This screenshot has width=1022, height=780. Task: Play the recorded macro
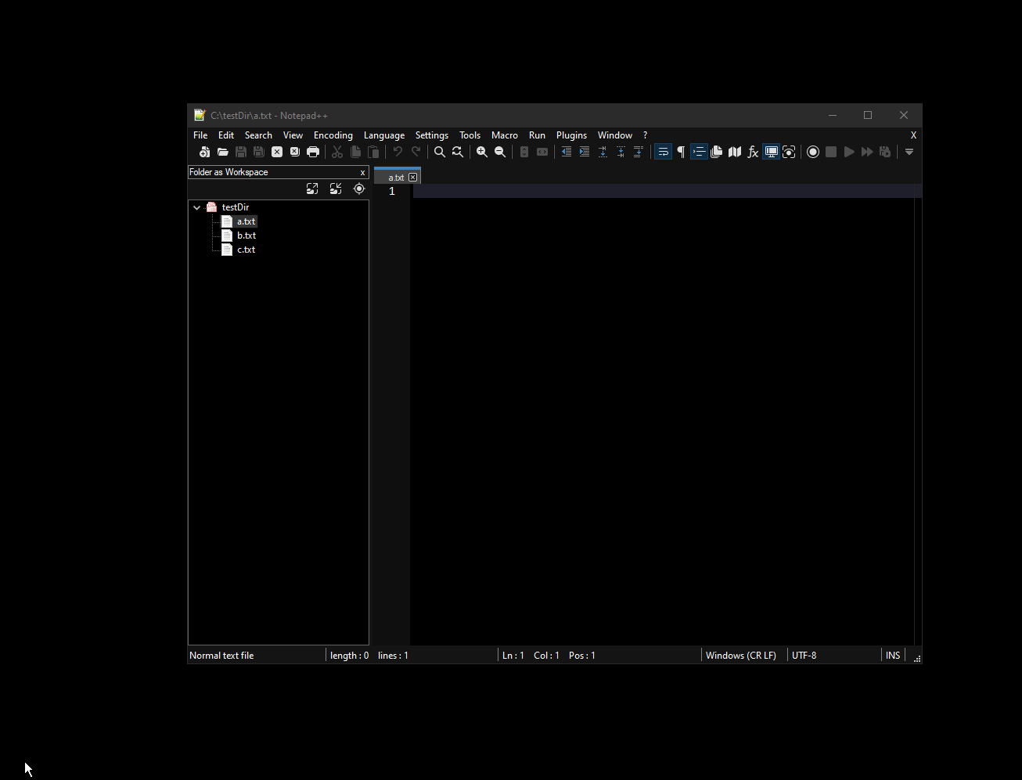pos(849,152)
